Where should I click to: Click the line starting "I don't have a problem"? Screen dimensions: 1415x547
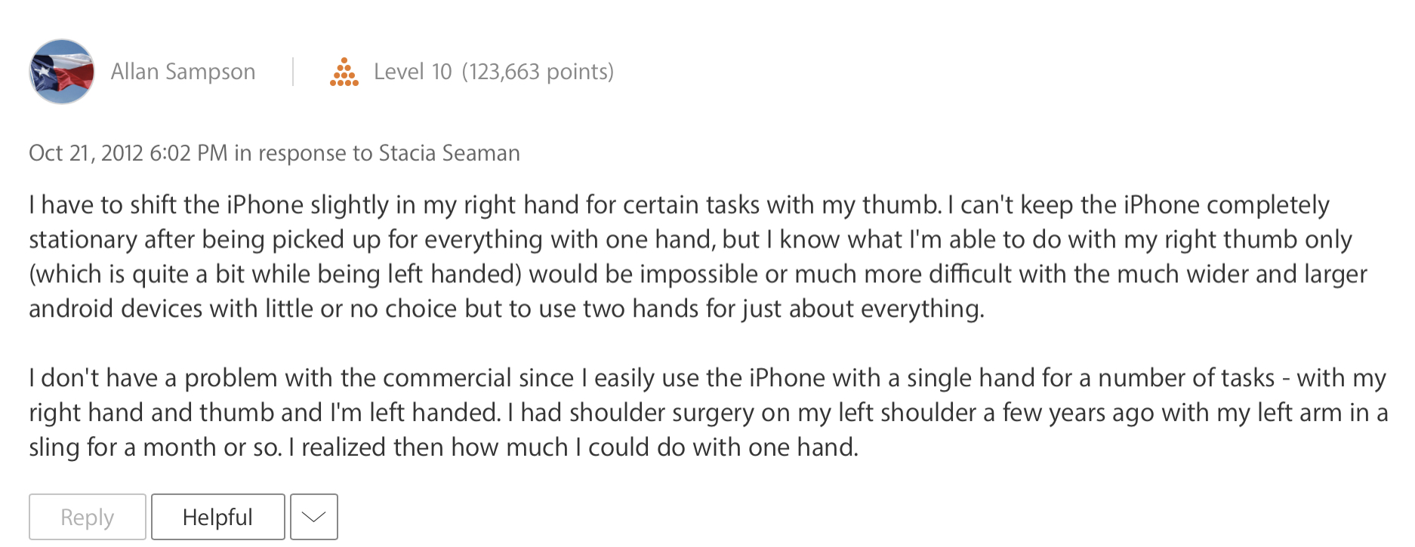(x=707, y=378)
